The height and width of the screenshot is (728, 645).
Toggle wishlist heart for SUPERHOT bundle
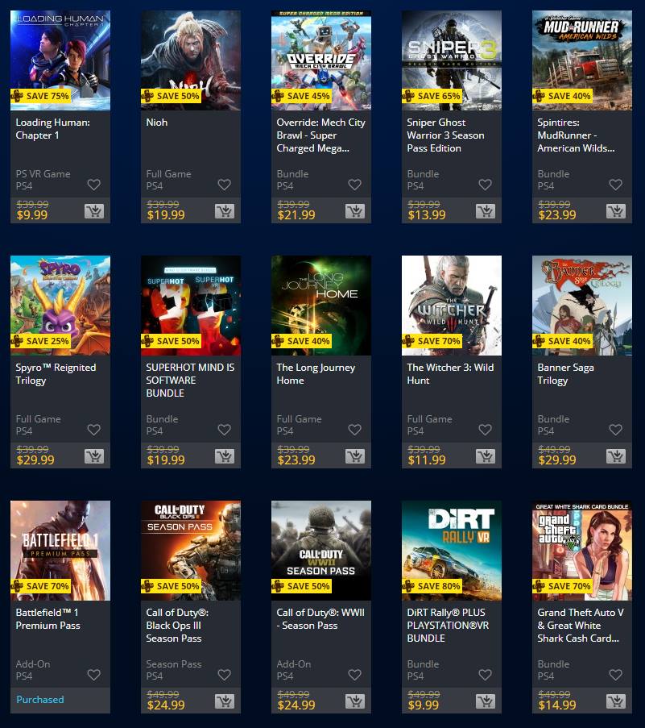pos(225,430)
